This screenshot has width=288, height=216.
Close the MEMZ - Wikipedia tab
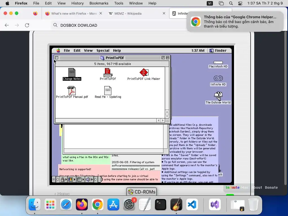(164, 13)
